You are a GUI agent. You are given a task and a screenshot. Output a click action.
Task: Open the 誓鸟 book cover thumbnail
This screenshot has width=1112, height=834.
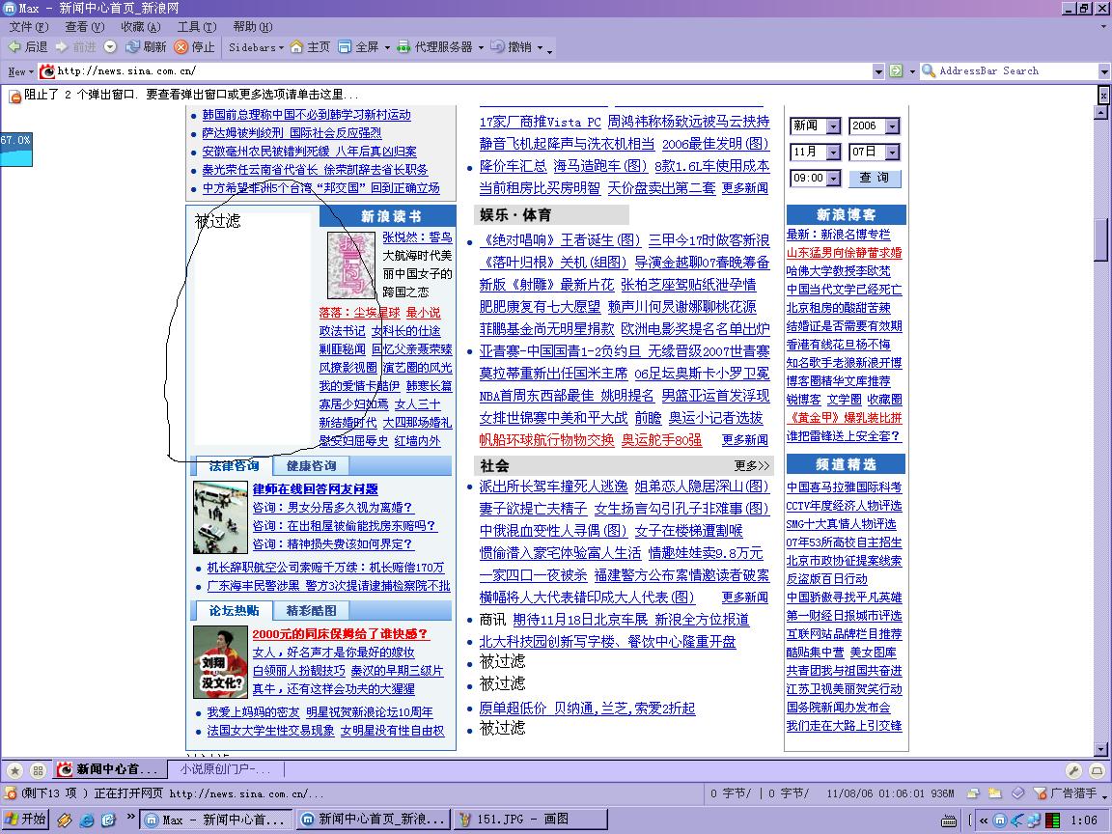(x=351, y=265)
